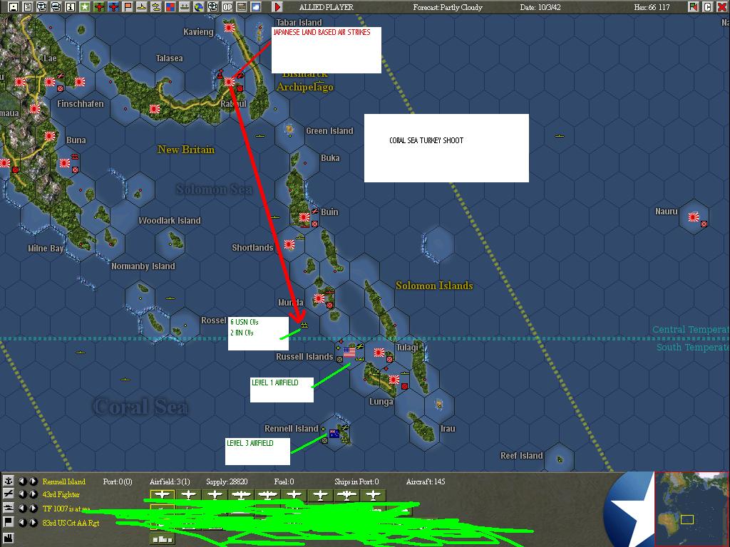
Task: Select the carrier task force icon near Russell Islands
Action: [304, 325]
